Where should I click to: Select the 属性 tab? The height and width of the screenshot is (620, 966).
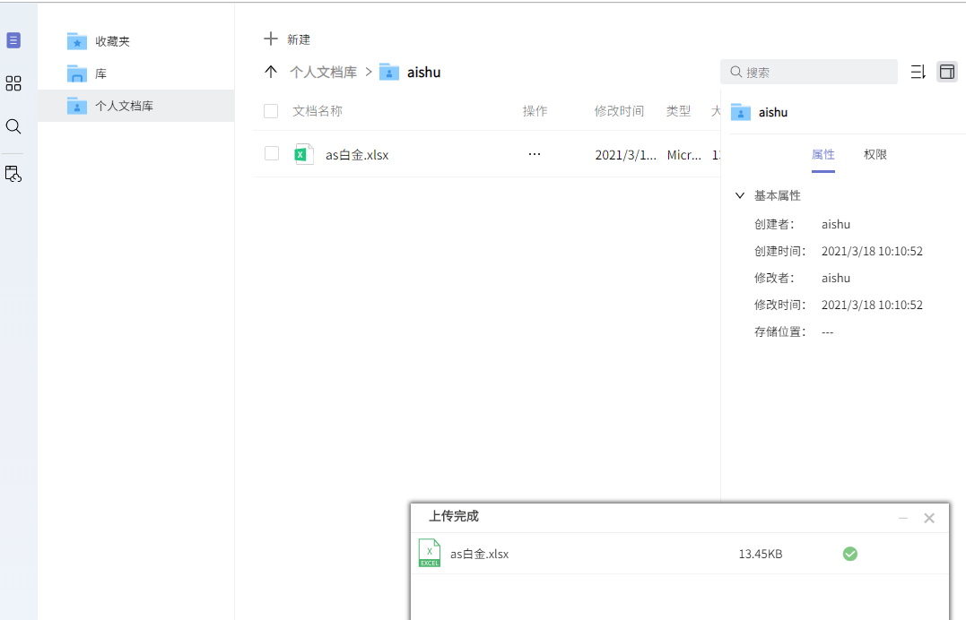[x=823, y=154]
